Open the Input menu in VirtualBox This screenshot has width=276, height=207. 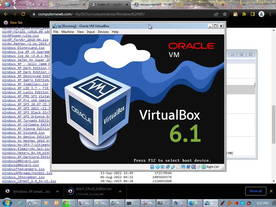click(91, 32)
